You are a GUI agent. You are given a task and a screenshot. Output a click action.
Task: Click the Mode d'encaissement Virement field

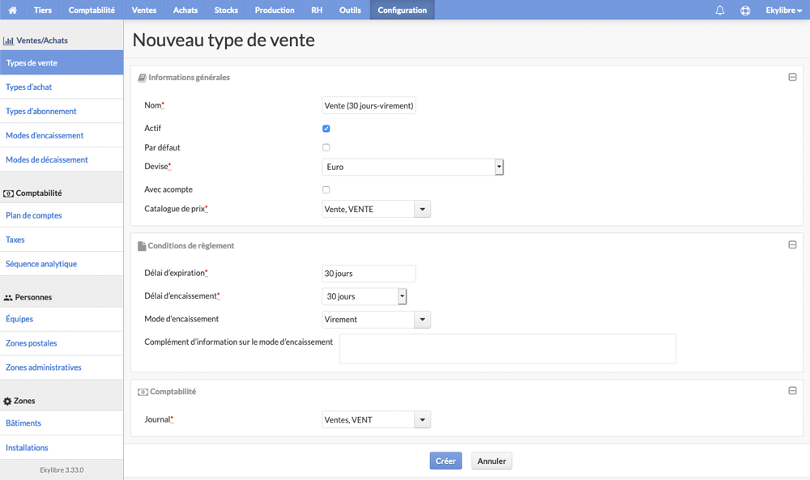click(x=368, y=320)
